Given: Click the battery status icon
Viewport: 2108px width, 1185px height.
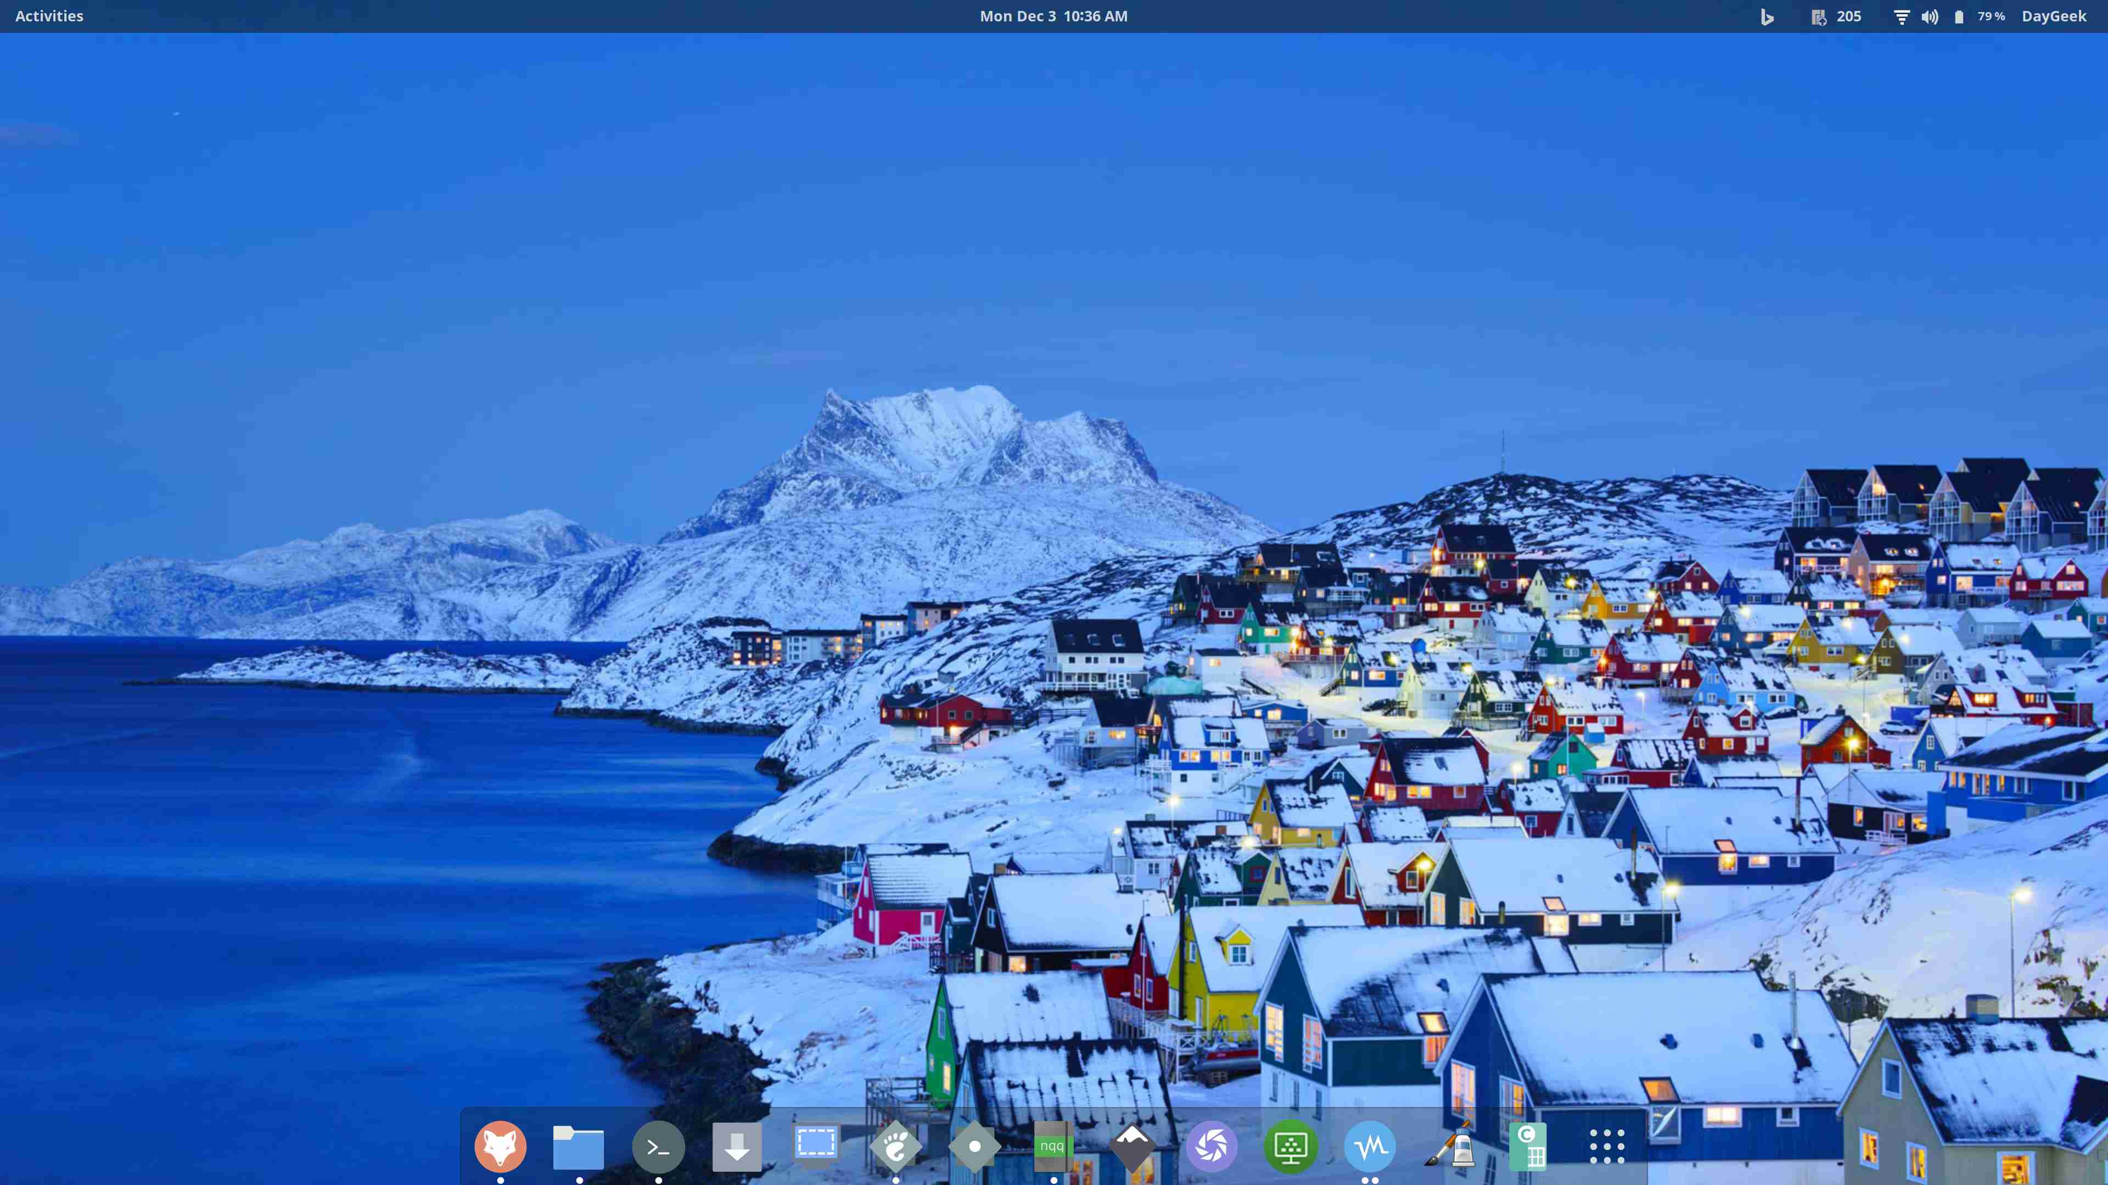Looking at the screenshot, I should point(1959,16).
